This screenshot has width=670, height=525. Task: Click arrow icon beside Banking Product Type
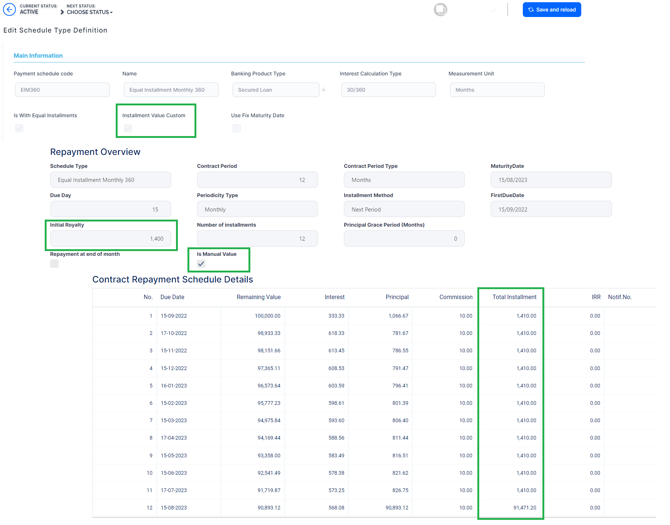[x=324, y=90]
